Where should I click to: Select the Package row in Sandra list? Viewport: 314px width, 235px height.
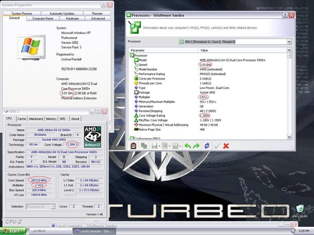click(x=208, y=92)
